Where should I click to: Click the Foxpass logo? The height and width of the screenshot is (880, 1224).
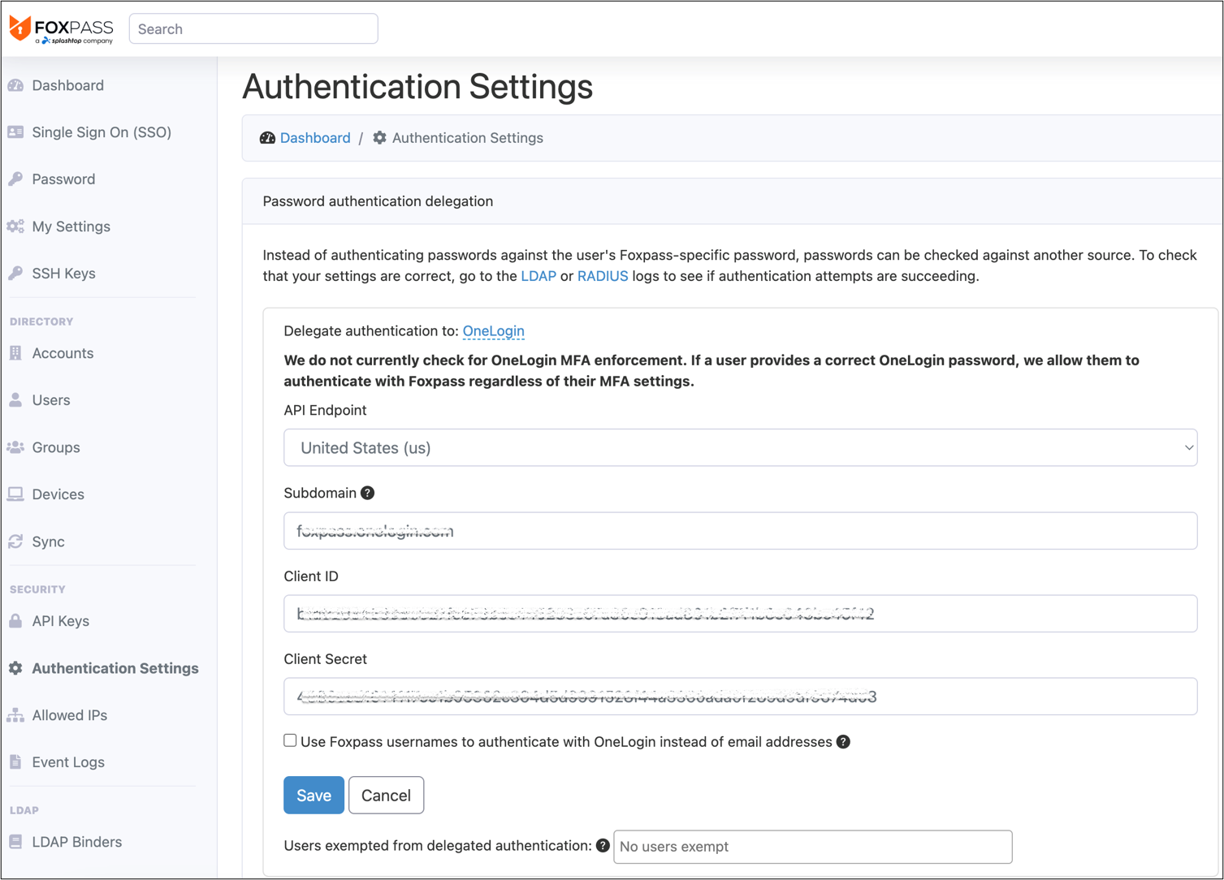click(x=61, y=29)
